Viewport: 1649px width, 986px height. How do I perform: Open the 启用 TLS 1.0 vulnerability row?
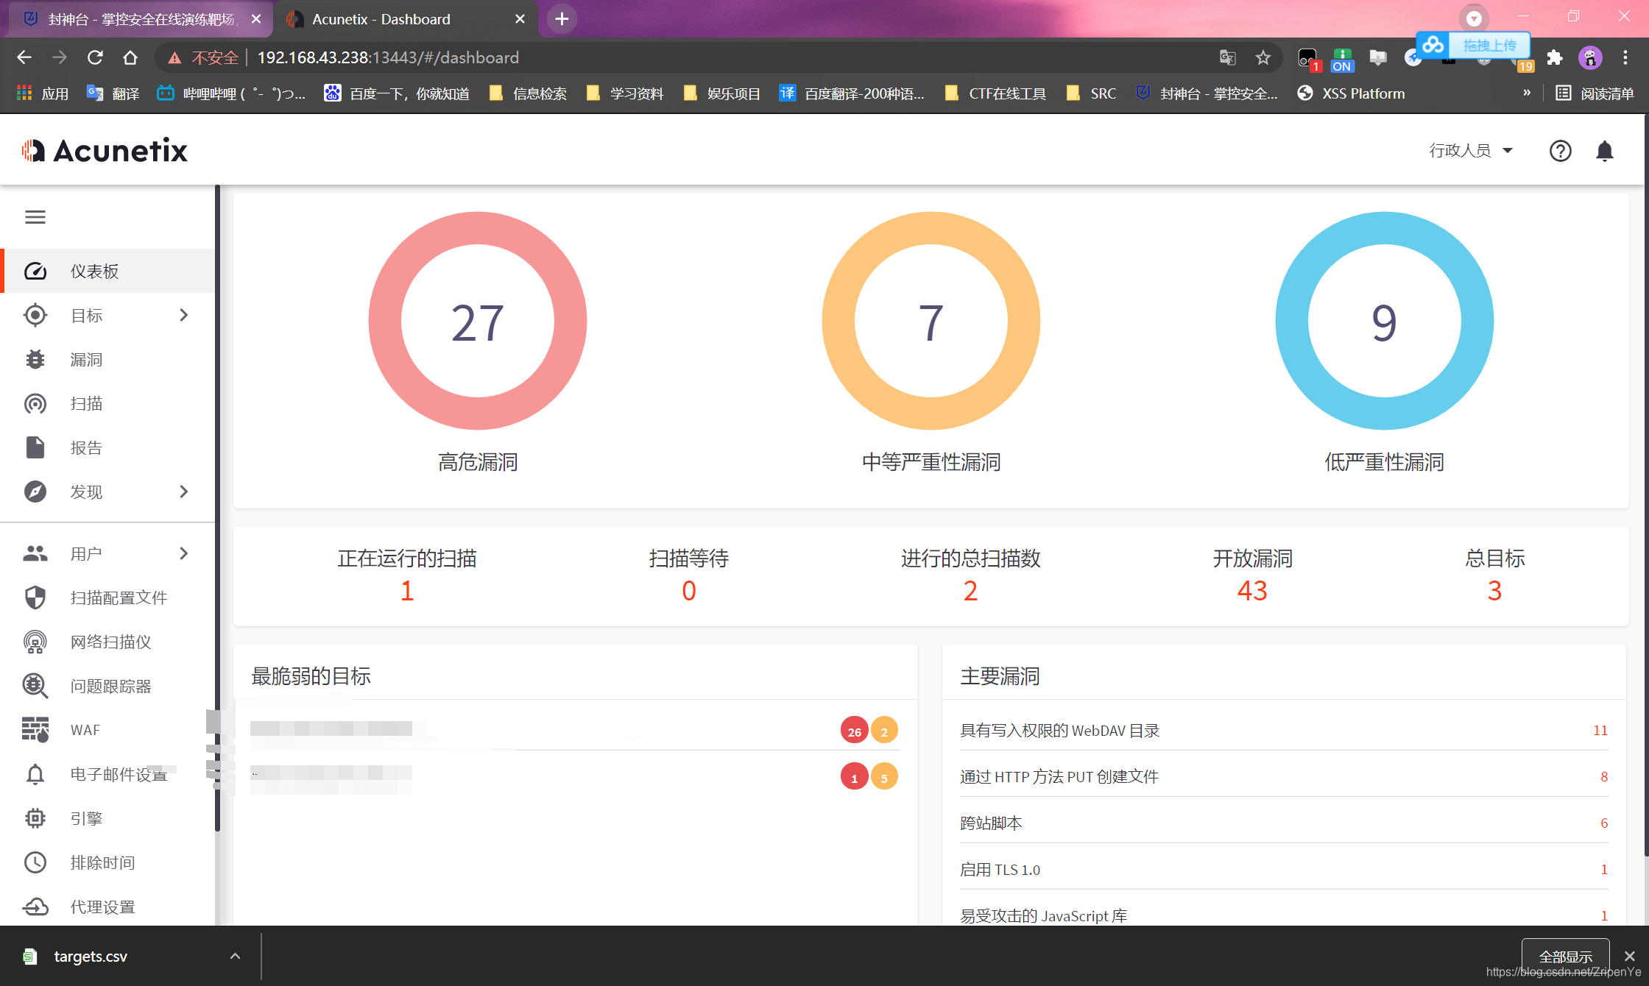click(1284, 869)
